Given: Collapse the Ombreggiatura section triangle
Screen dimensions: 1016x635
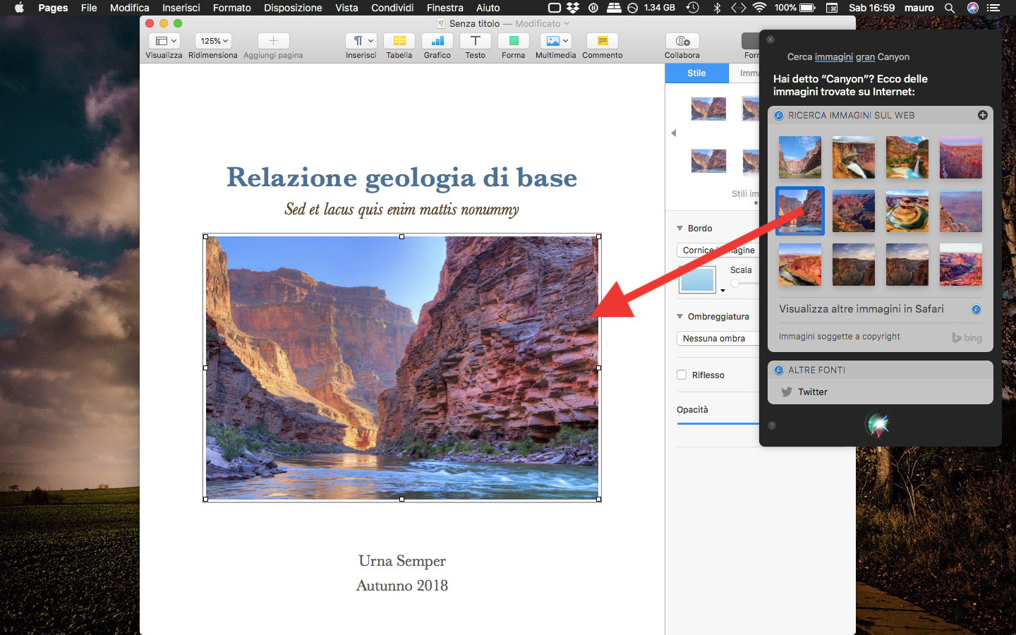Looking at the screenshot, I should tap(680, 317).
